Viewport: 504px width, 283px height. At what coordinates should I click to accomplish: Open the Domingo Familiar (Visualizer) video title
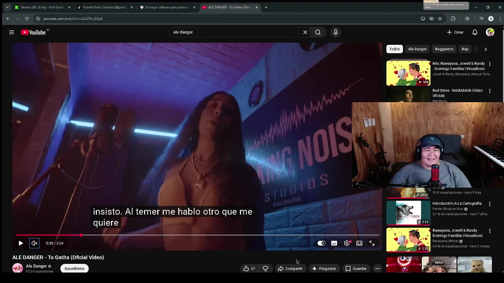[x=458, y=233]
